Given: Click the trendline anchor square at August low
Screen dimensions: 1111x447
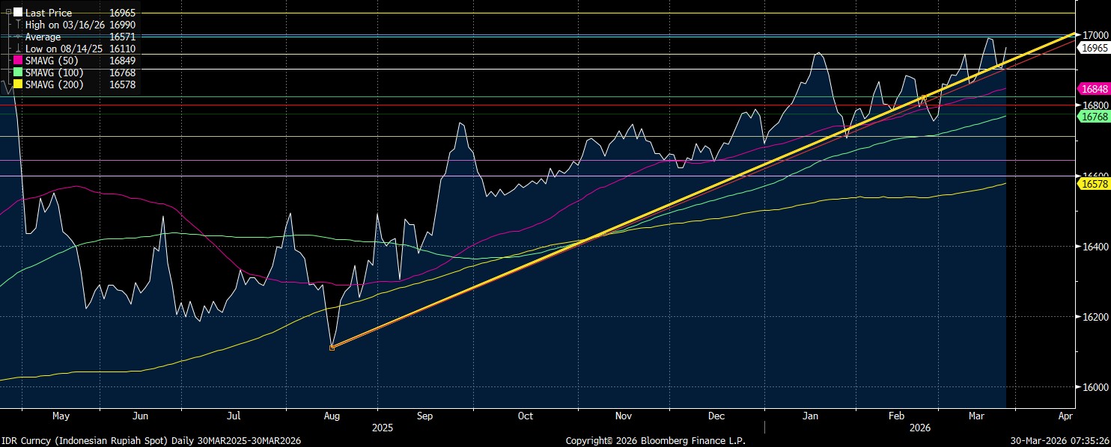Looking at the screenshot, I should click(332, 347).
